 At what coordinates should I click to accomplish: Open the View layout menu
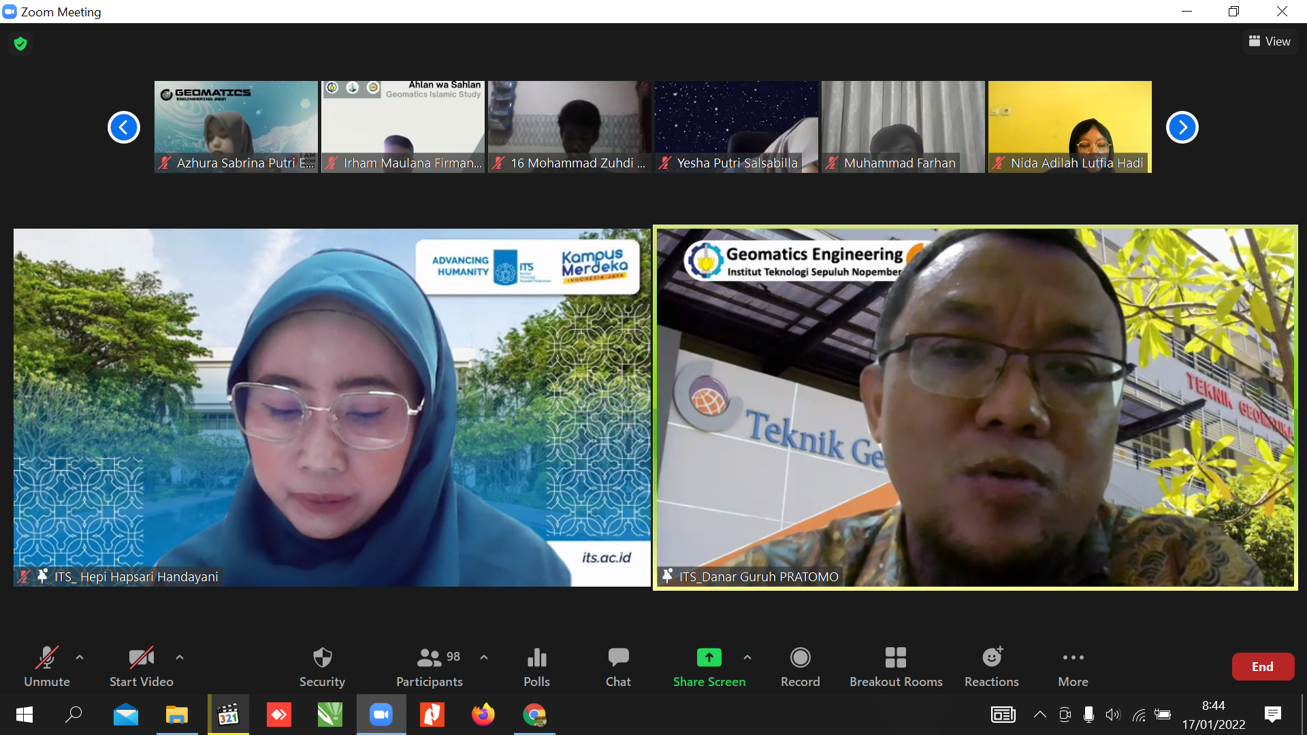pyautogui.click(x=1270, y=42)
